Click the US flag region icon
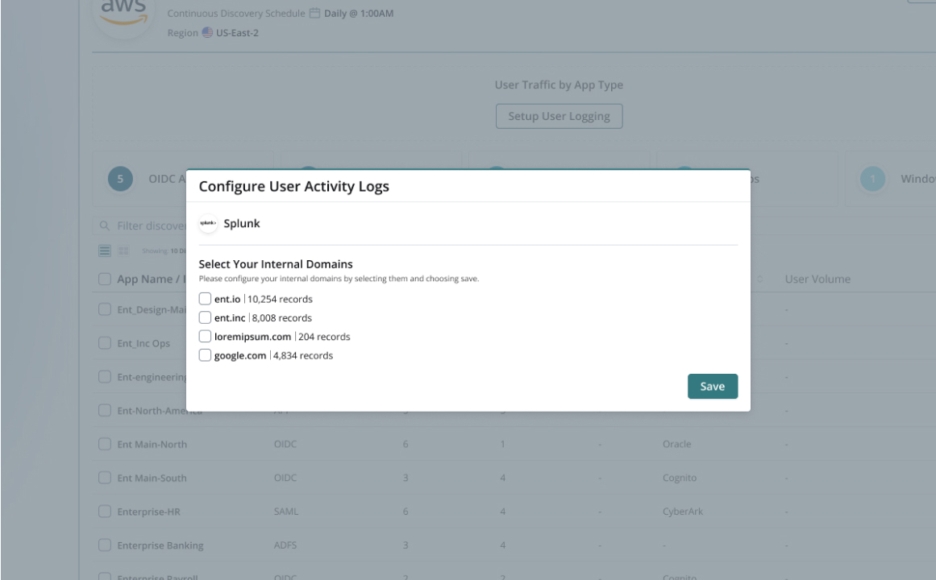The image size is (936, 580). (x=207, y=32)
